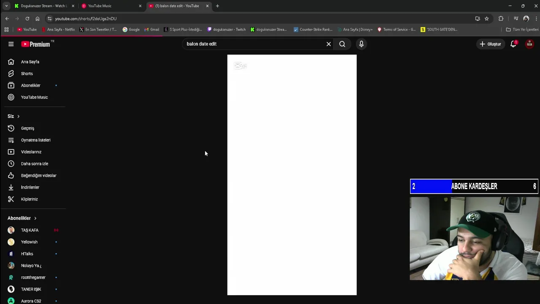The width and height of the screenshot is (540, 304).
Task: Open dogukanuzer - Twitch bookmark
Action: [x=227, y=30]
